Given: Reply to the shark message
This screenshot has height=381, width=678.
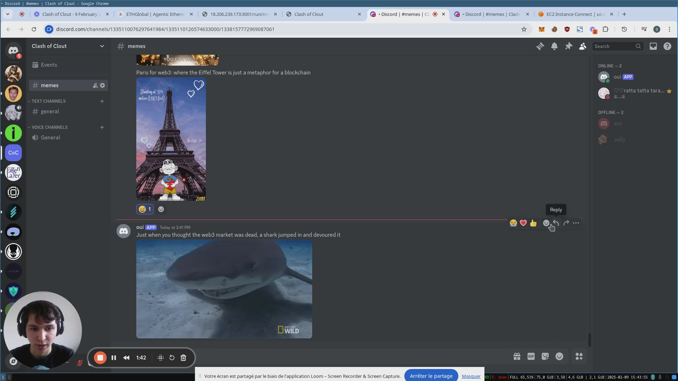Looking at the screenshot, I should (x=556, y=223).
